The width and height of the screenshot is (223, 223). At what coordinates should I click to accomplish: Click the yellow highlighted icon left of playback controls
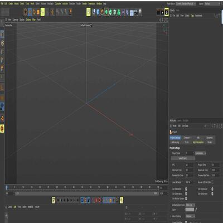(x=54, y=200)
